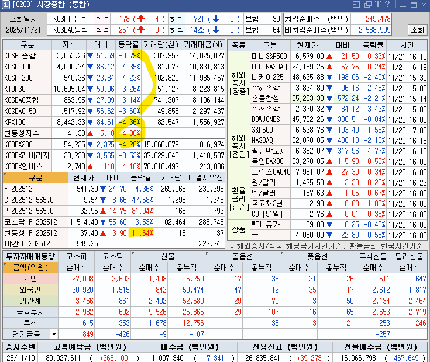Viewport: 430px width, 362px height.
Task: Click the dock/pop-out window layout icon
Action: click(356, 4)
